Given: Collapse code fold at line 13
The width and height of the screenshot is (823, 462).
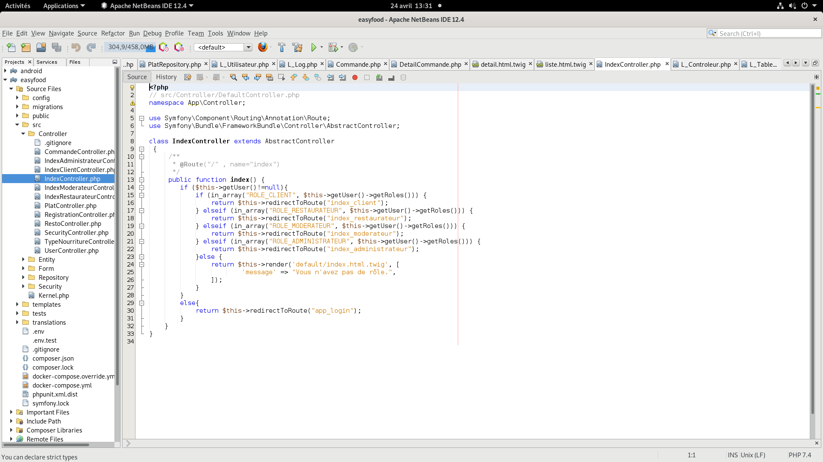Looking at the screenshot, I should pyautogui.click(x=141, y=180).
